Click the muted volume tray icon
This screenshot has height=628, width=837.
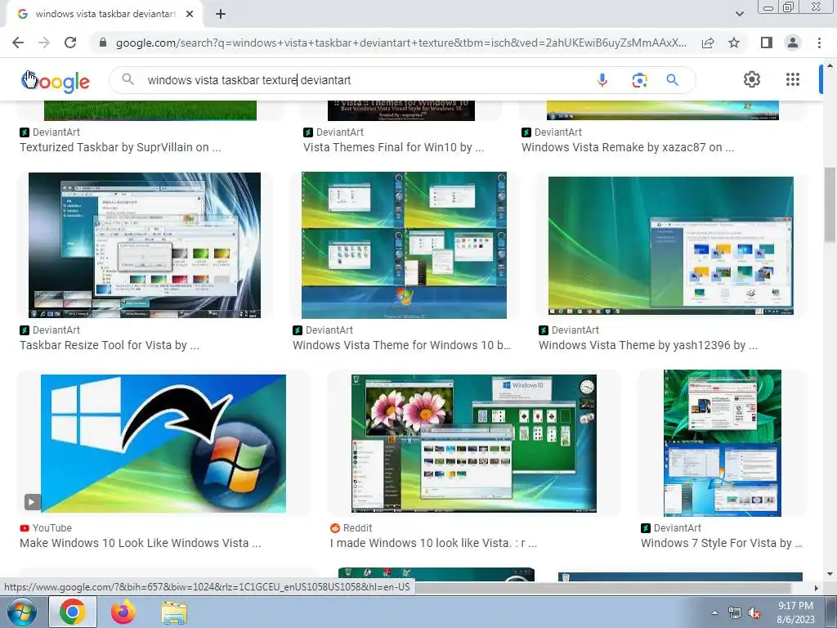(x=754, y=613)
